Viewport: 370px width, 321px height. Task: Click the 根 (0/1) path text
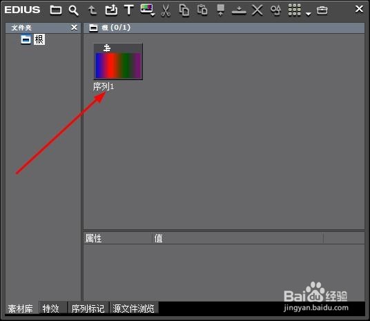[x=116, y=28]
